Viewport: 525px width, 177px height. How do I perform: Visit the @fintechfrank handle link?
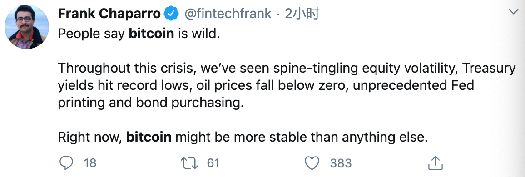pos(229,14)
